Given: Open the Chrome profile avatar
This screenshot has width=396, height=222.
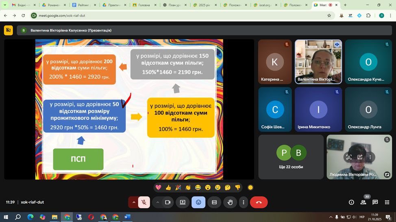Looking at the screenshot, I should [382, 16].
